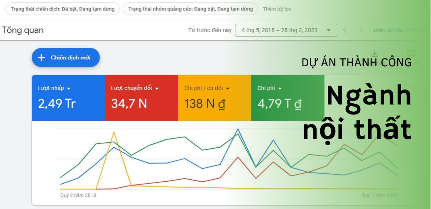This screenshot has width=431, height=209.
Task: Open the date range dropdown
Action: click(286, 30)
